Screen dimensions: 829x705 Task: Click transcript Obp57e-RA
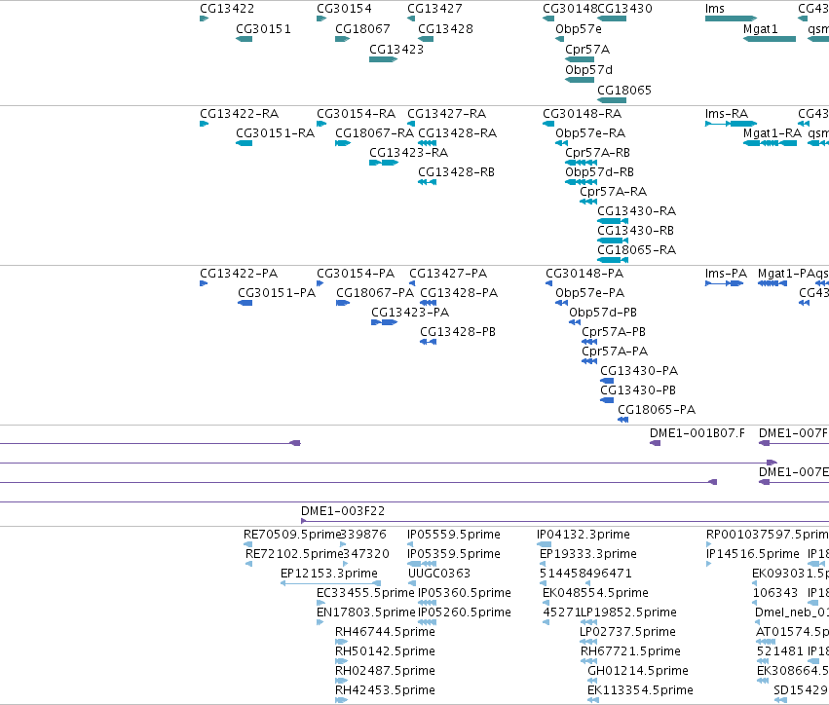point(561,143)
